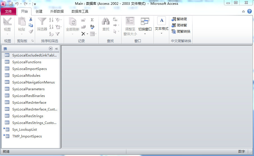Click the 简转繁 conversion button
The width and height of the screenshot is (254, 156).
pyautogui.click(x=179, y=25)
